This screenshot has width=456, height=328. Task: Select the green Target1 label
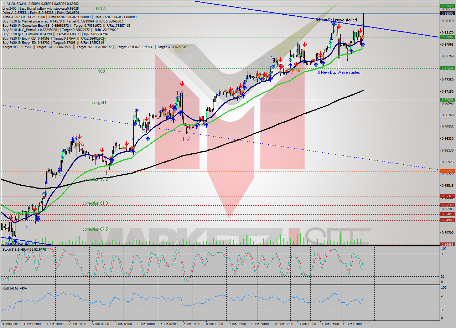(x=99, y=102)
